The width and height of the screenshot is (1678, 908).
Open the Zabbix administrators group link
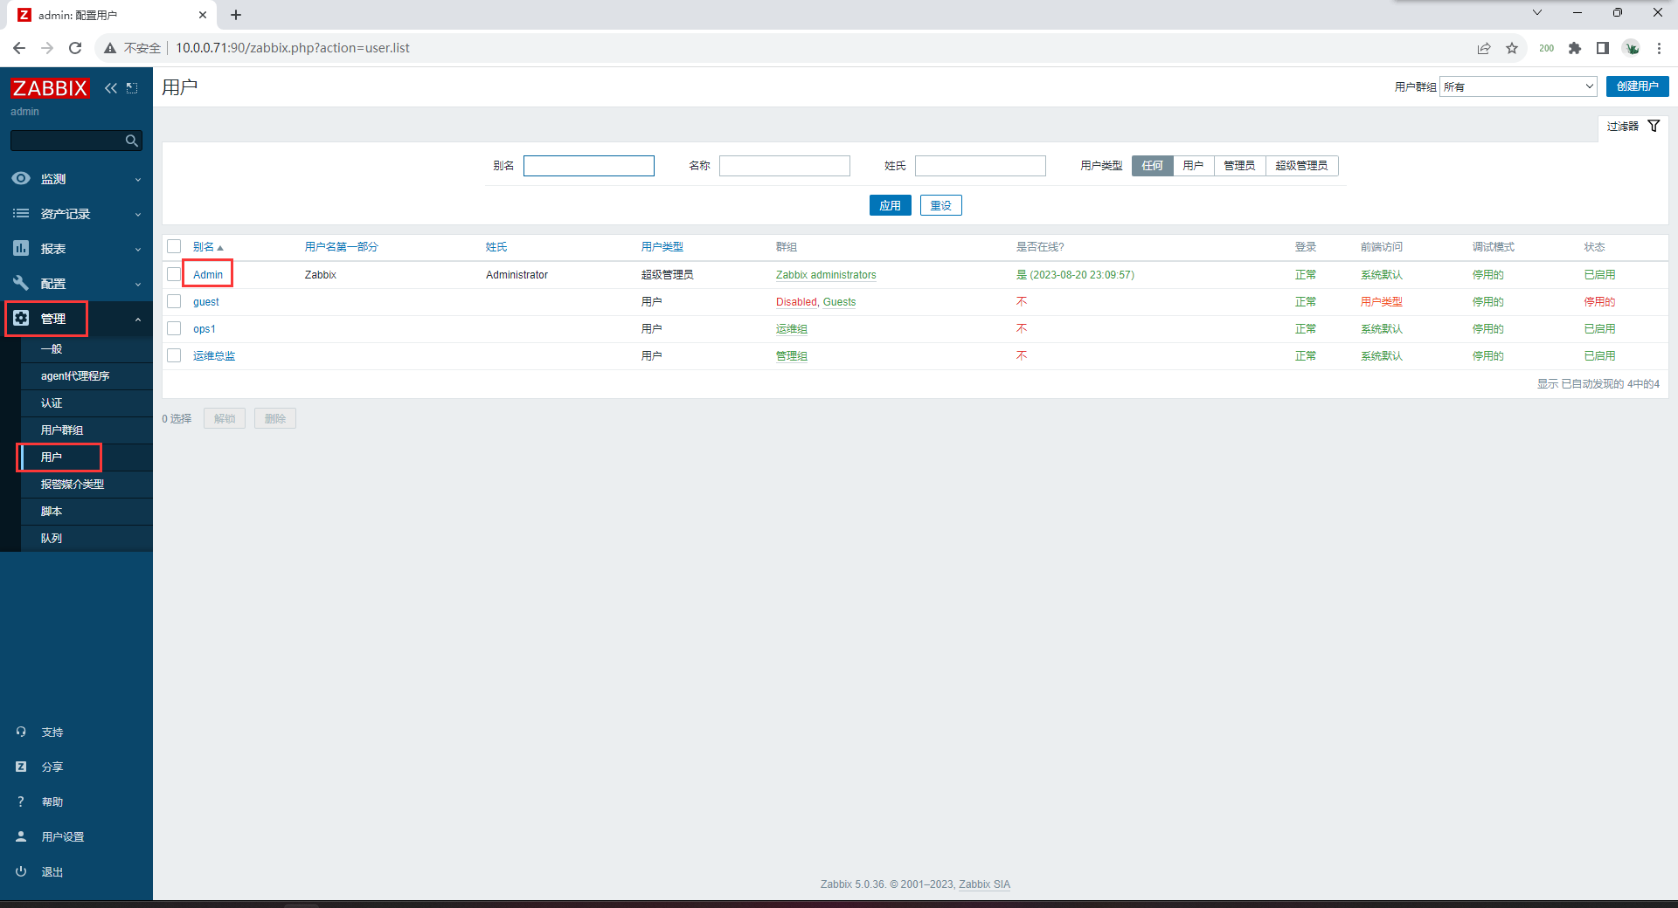point(826,275)
